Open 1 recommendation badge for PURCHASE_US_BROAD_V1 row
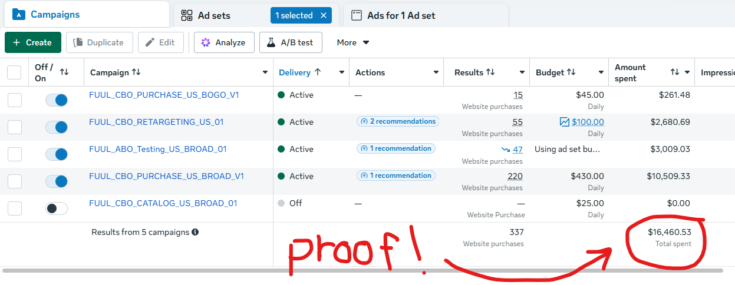The width and height of the screenshot is (735, 285). 396,175
